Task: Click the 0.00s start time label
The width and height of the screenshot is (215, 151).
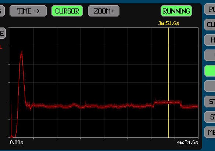Action: pyautogui.click(x=17, y=142)
